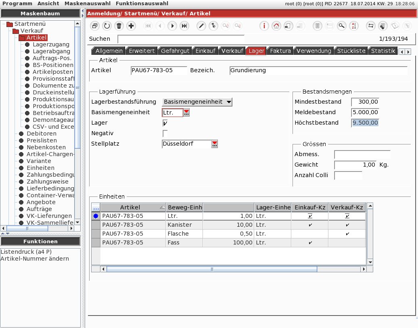This screenshot has height=328, width=418.
Task: Add new record with plus icon
Action: 131,26
